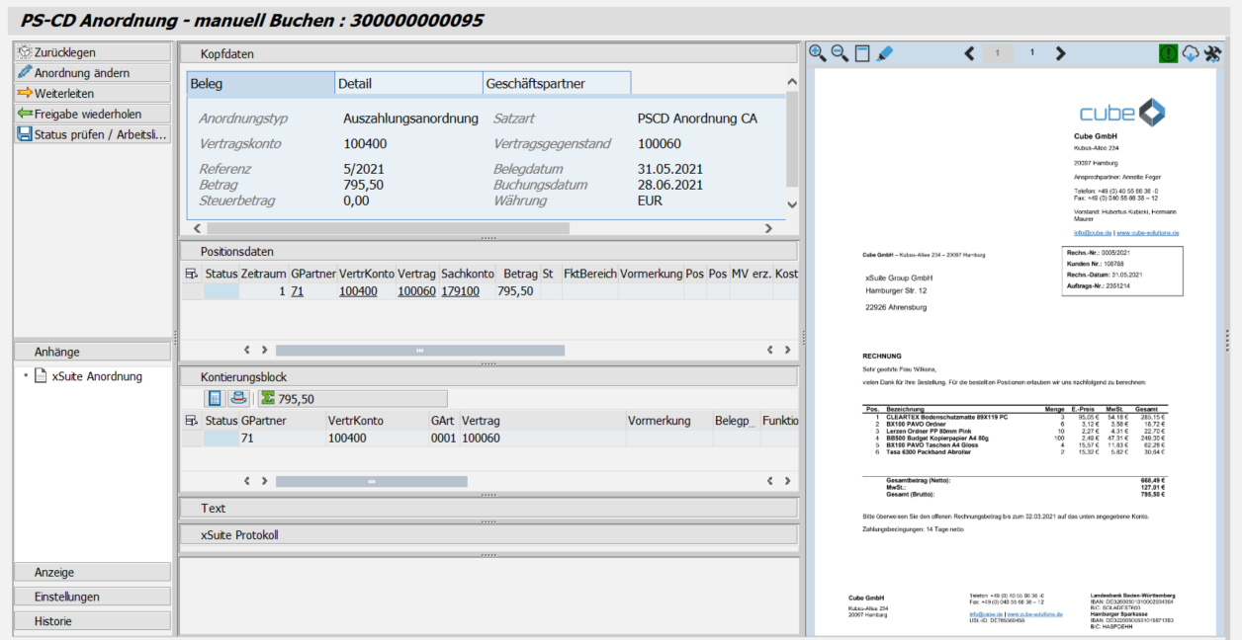Open the wrench settings icon on viewer toolbar
The height and width of the screenshot is (640, 1242).
[1214, 53]
